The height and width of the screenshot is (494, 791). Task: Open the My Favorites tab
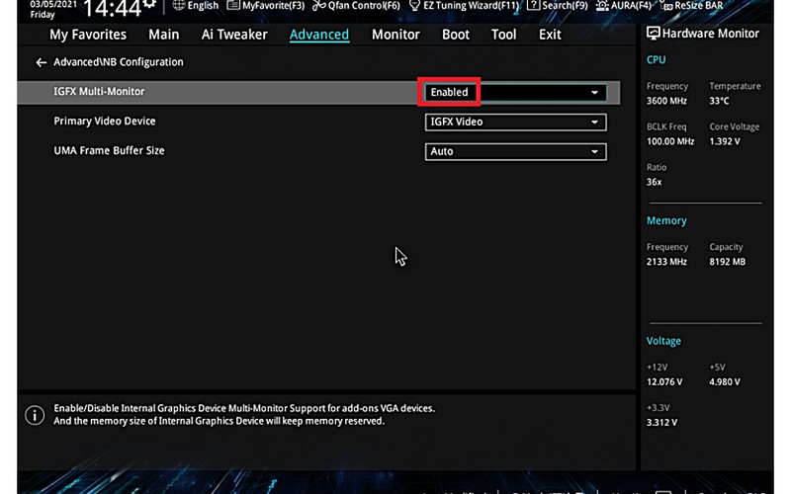(x=88, y=35)
